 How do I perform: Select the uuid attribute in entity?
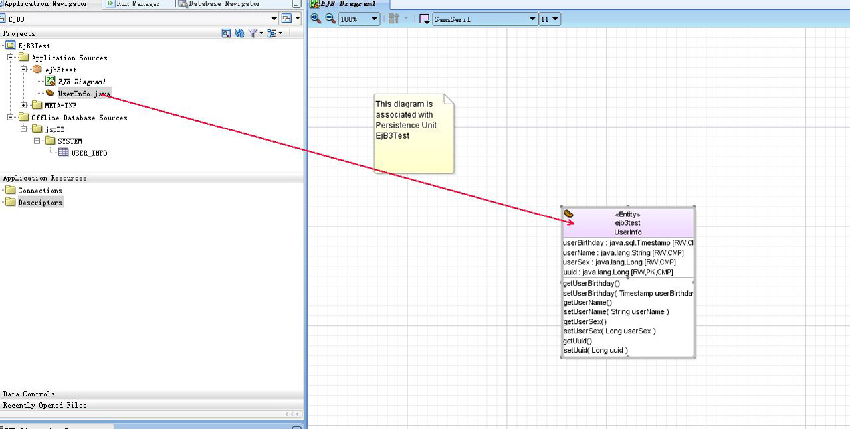click(618, 272)
